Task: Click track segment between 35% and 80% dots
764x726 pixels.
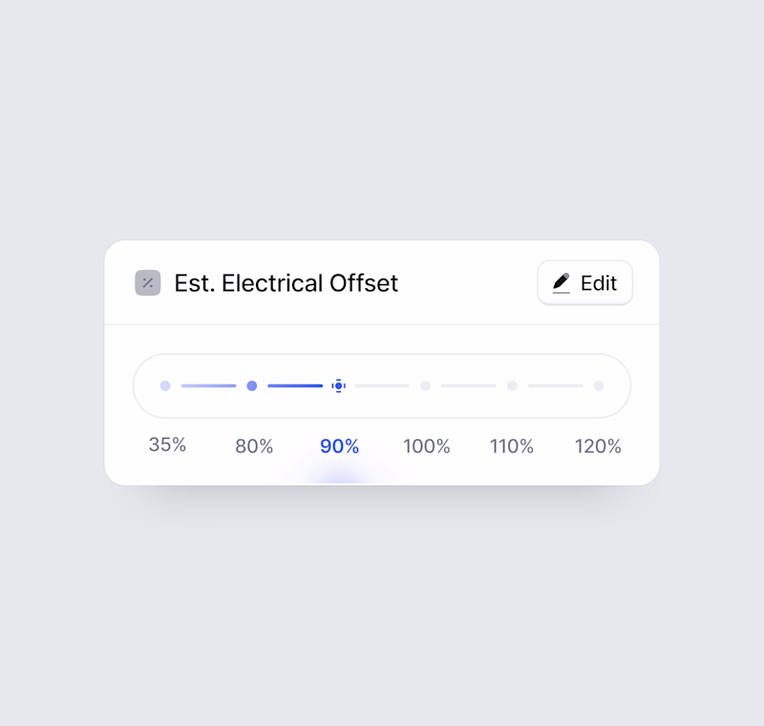Action: click(208, 385)
